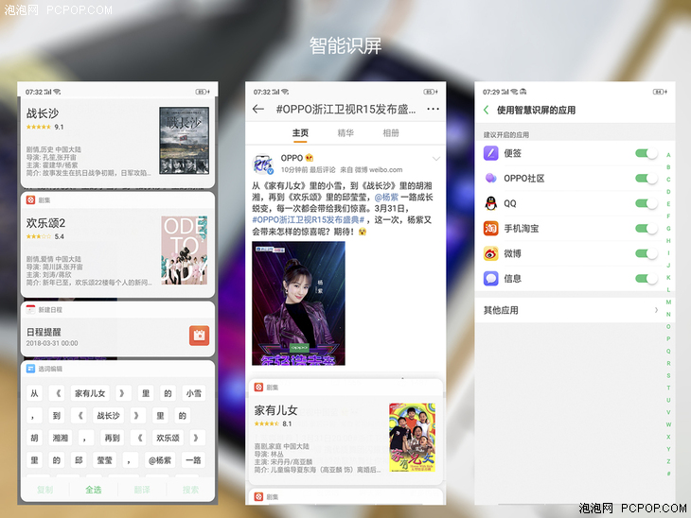Tap the 复制 copy button
The width and height of the screenshot is (691, 518).
tap(44, 490)
